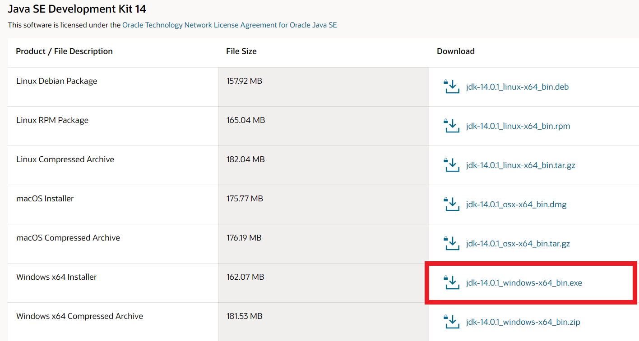Select the Linux Compressed Archive row label
The height and width of the screenshot is (341, 639).
click(65, 159)
